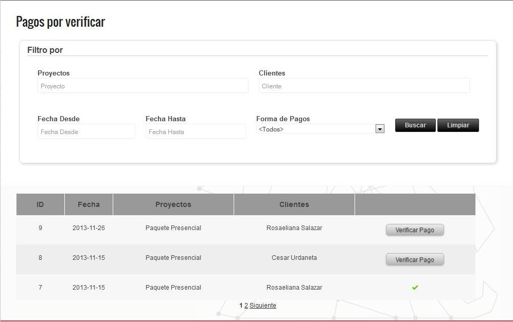Click the green checkmark in row 7
Screen dimensions: 513x322
point(415,288)
